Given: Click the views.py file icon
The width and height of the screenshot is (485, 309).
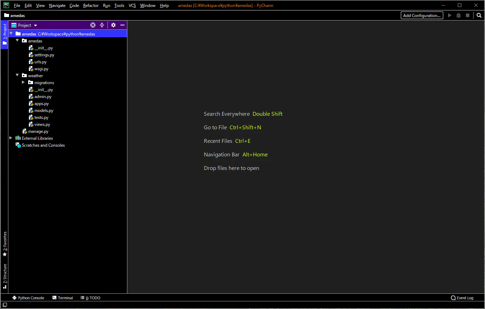Looking at the screenshot, I should point(31,124).
